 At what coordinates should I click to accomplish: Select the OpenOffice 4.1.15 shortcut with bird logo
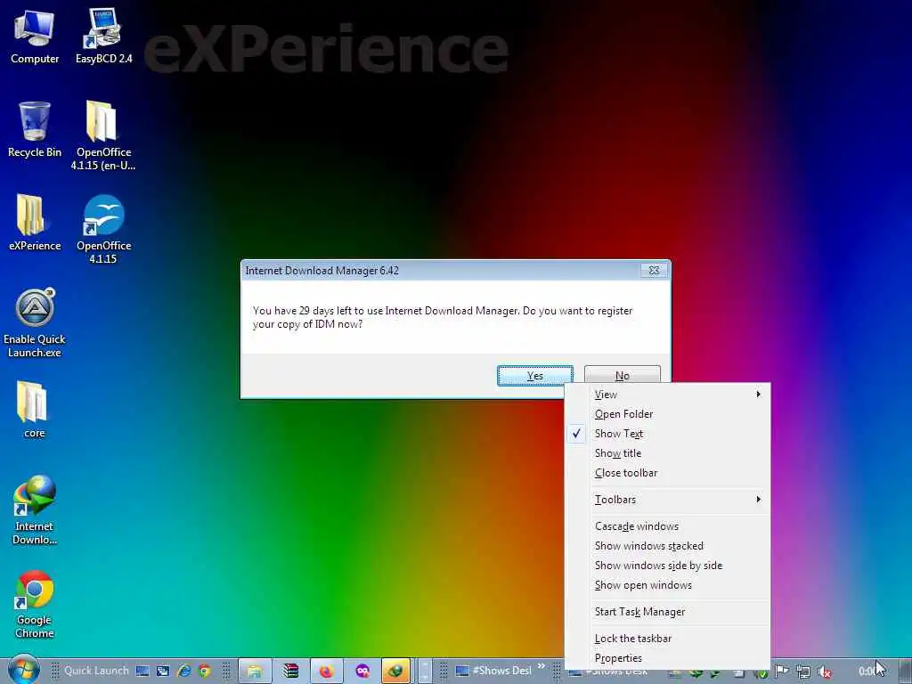(x=103, y=229)
